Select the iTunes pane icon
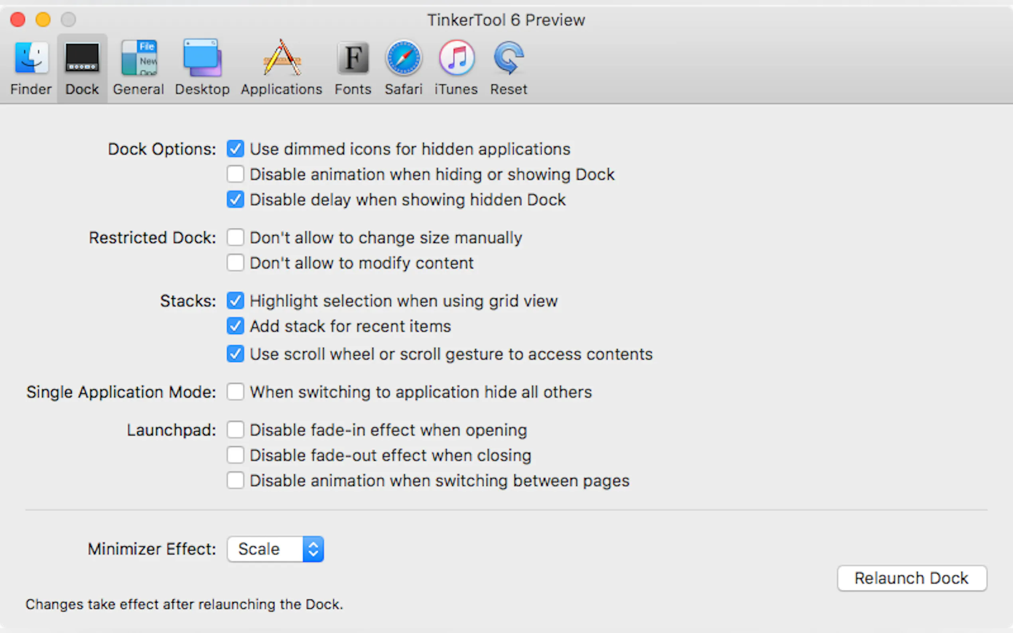This screenshot has height=633, width=1013. (457, 59)
